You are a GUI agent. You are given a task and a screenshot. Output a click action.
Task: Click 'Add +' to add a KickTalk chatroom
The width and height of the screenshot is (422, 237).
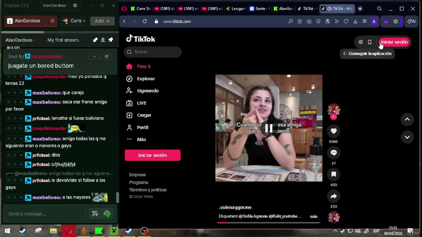tap(102, 21)
